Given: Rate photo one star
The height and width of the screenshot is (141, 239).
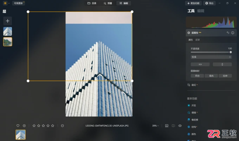Looking at the screenshot, I should [34, 126].
